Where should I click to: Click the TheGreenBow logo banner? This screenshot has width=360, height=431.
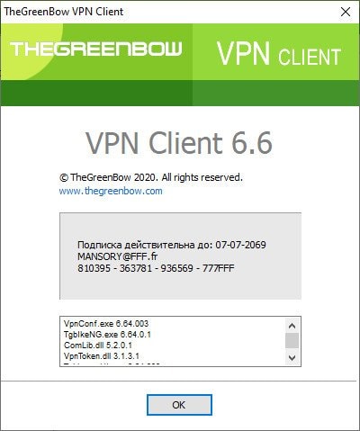coord(96,49)
